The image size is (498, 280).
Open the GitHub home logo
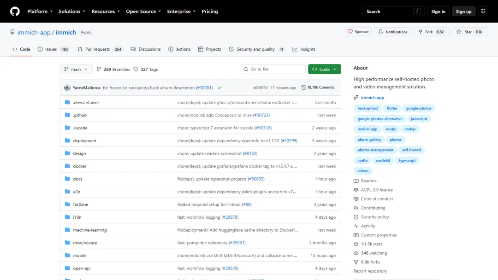point(15,12)
